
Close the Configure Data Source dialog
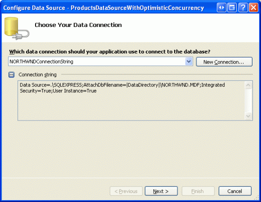coord(253,8)
